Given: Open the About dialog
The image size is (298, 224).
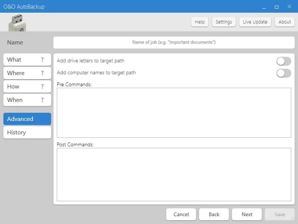Looking at the screenshot, I should pyautogui.click(x=285, y=22).
